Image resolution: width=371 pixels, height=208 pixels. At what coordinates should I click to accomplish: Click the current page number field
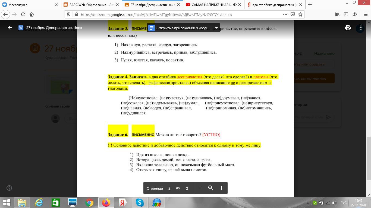tap(169, 188)
